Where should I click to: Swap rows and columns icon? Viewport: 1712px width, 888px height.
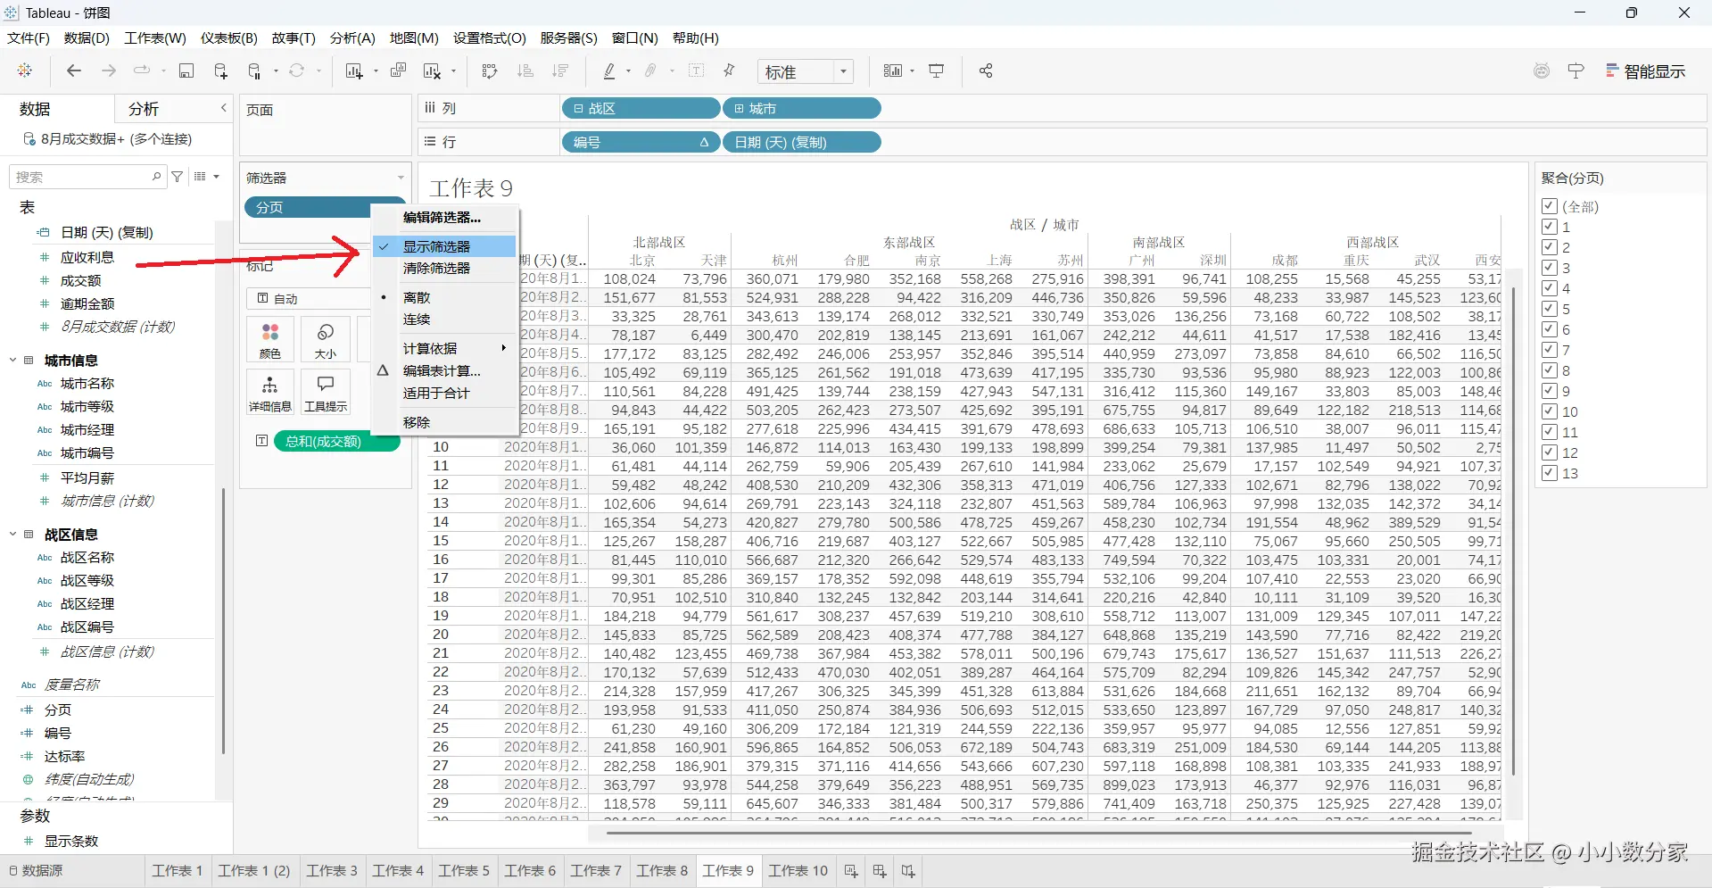489,71
